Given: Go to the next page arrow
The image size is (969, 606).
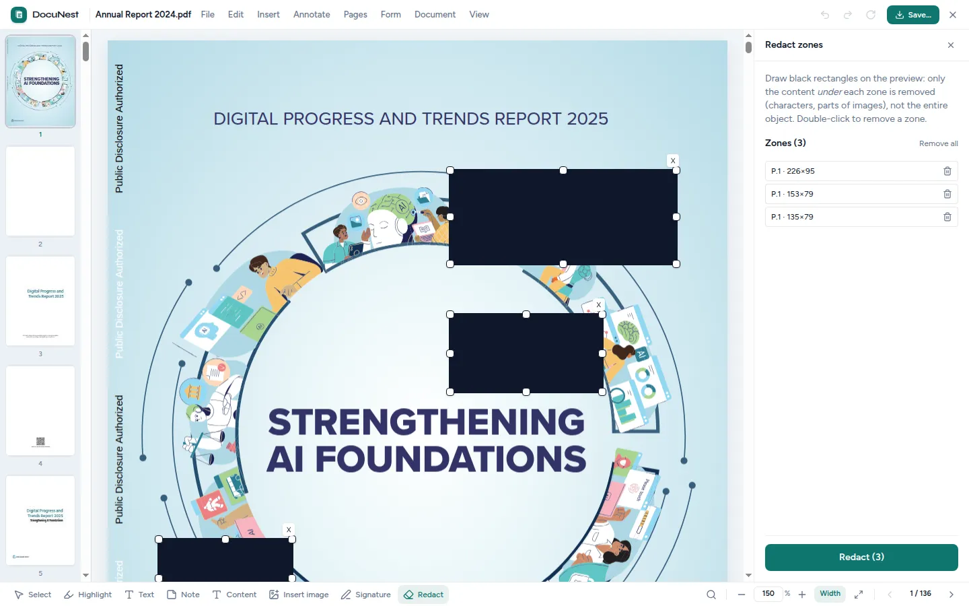Looking at the screenshot, I should pyautogui.click(x=952, y=595).
